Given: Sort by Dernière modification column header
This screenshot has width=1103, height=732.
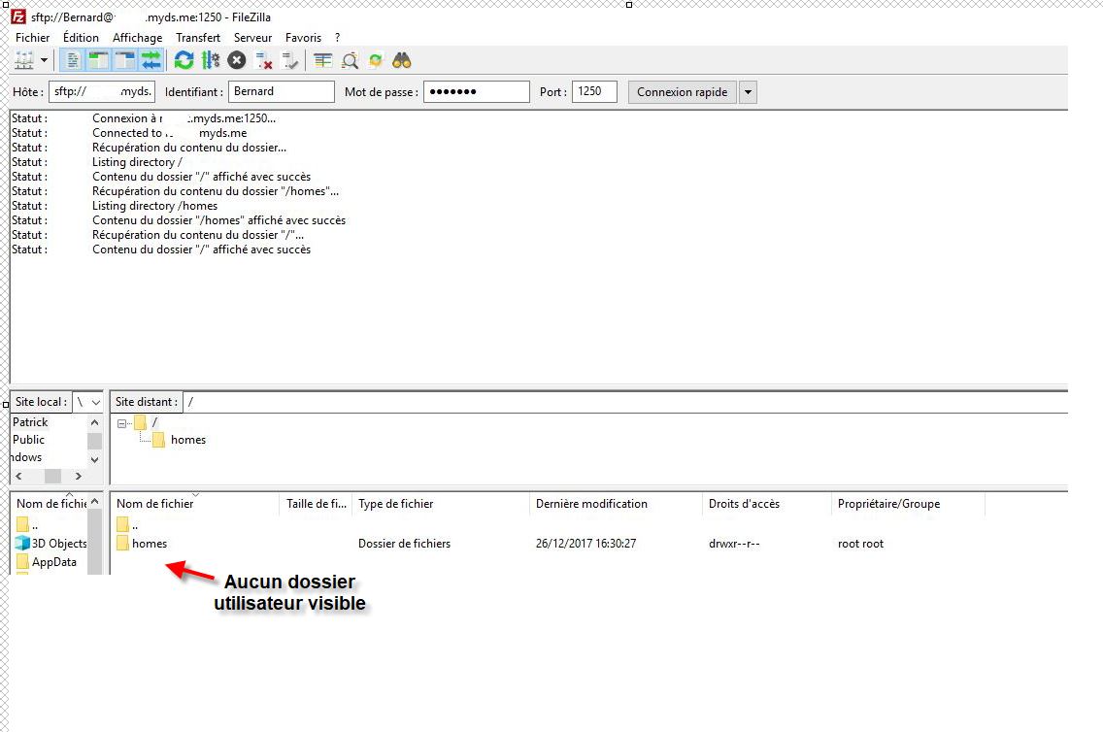Looking at the screenshot, I should click(x=590, y=504).
